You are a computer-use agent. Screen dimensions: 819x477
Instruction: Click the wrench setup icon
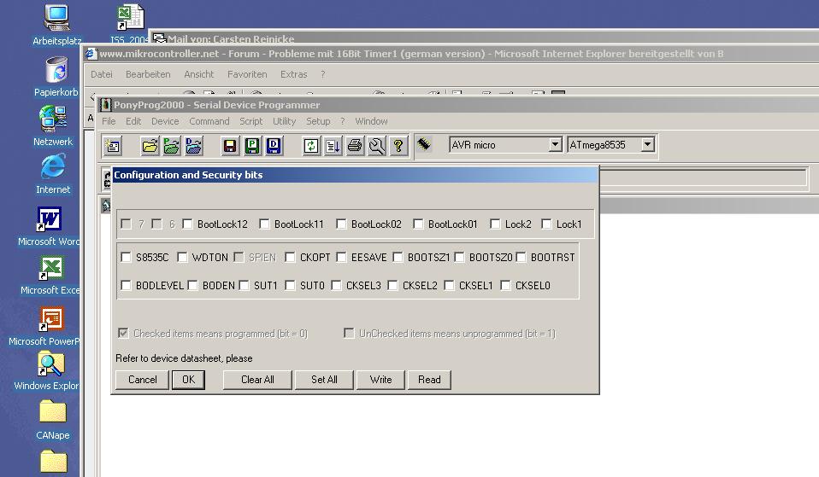[x=377, y=145]
